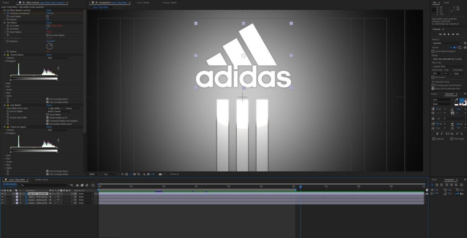Play the preview in Preview panel
Viewport: 467px width, 238px height.
click(449, 34)
